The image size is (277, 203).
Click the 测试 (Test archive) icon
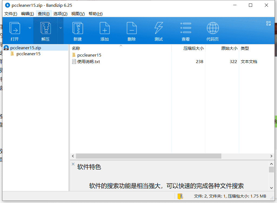click(x=159, y=28)
